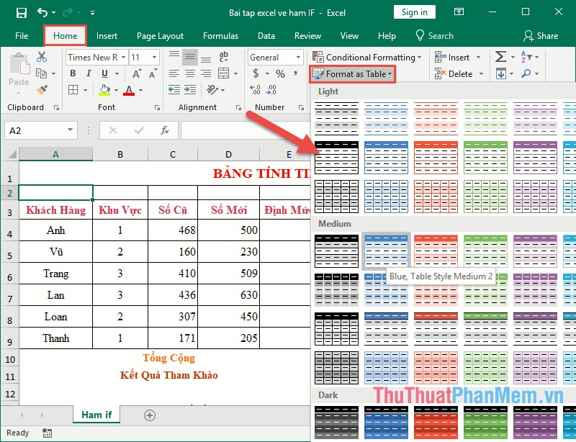Click the Copy icon in the Clipboard group
Image resolution: width=576 pixels, height=442 pixels.
(42, 72)
